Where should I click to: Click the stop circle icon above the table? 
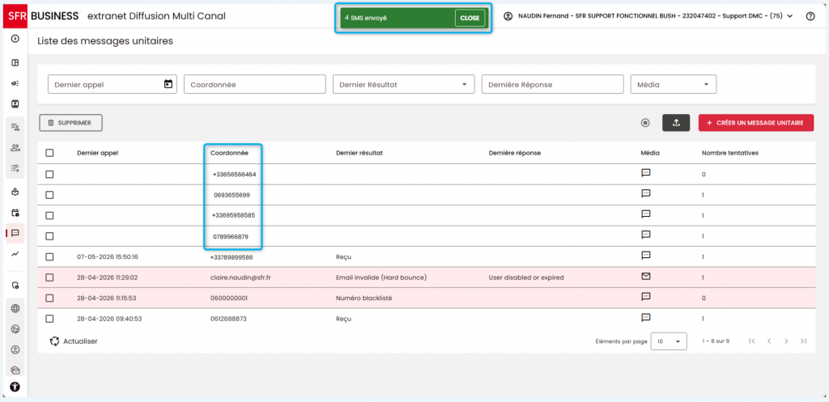pos(645,123)
